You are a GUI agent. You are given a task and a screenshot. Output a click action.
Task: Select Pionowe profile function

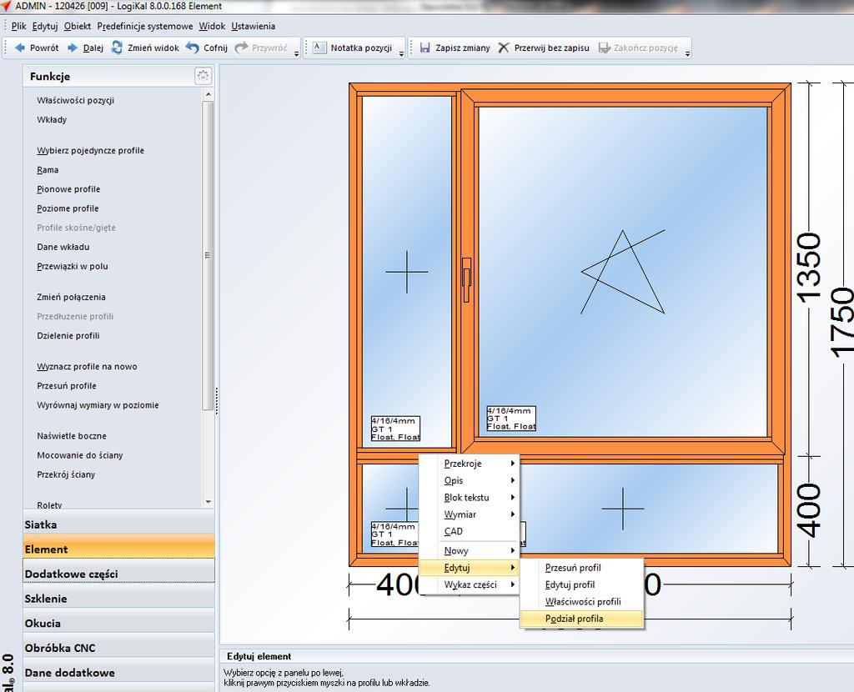[x=68, y=189]
